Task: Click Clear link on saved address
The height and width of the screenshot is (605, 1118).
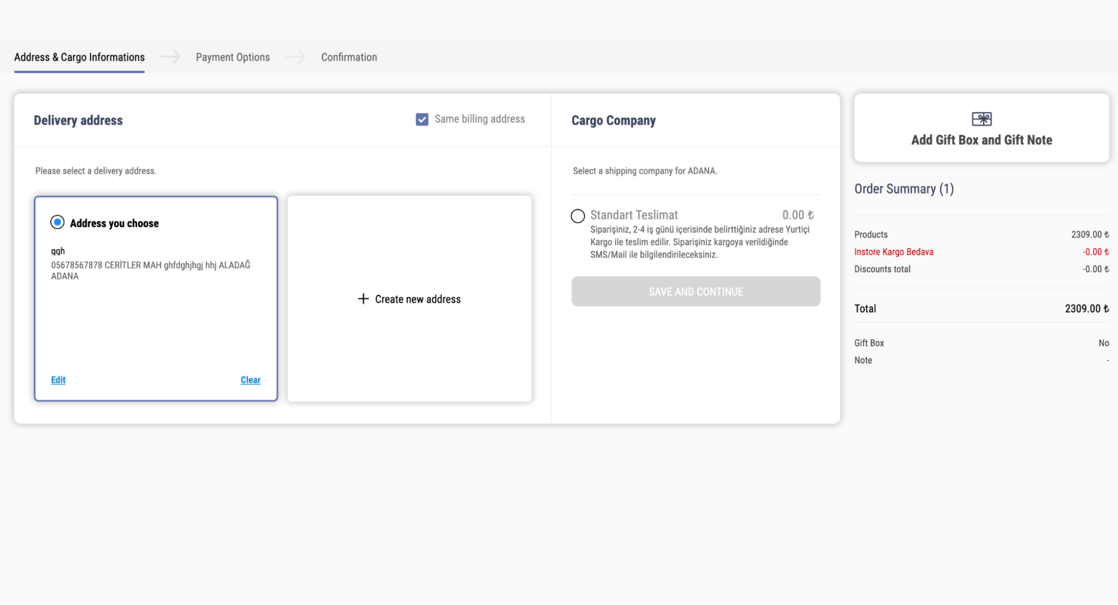Action: click(251, 380)
